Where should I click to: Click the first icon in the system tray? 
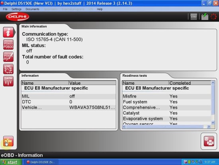pyautogui.click(x=185, y=162)
